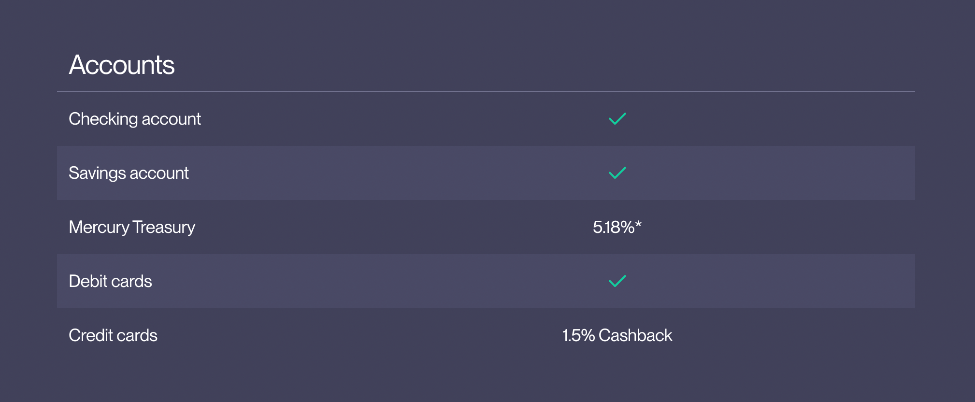Select the word Treasury
975x402 pixels.
point(164,227)
